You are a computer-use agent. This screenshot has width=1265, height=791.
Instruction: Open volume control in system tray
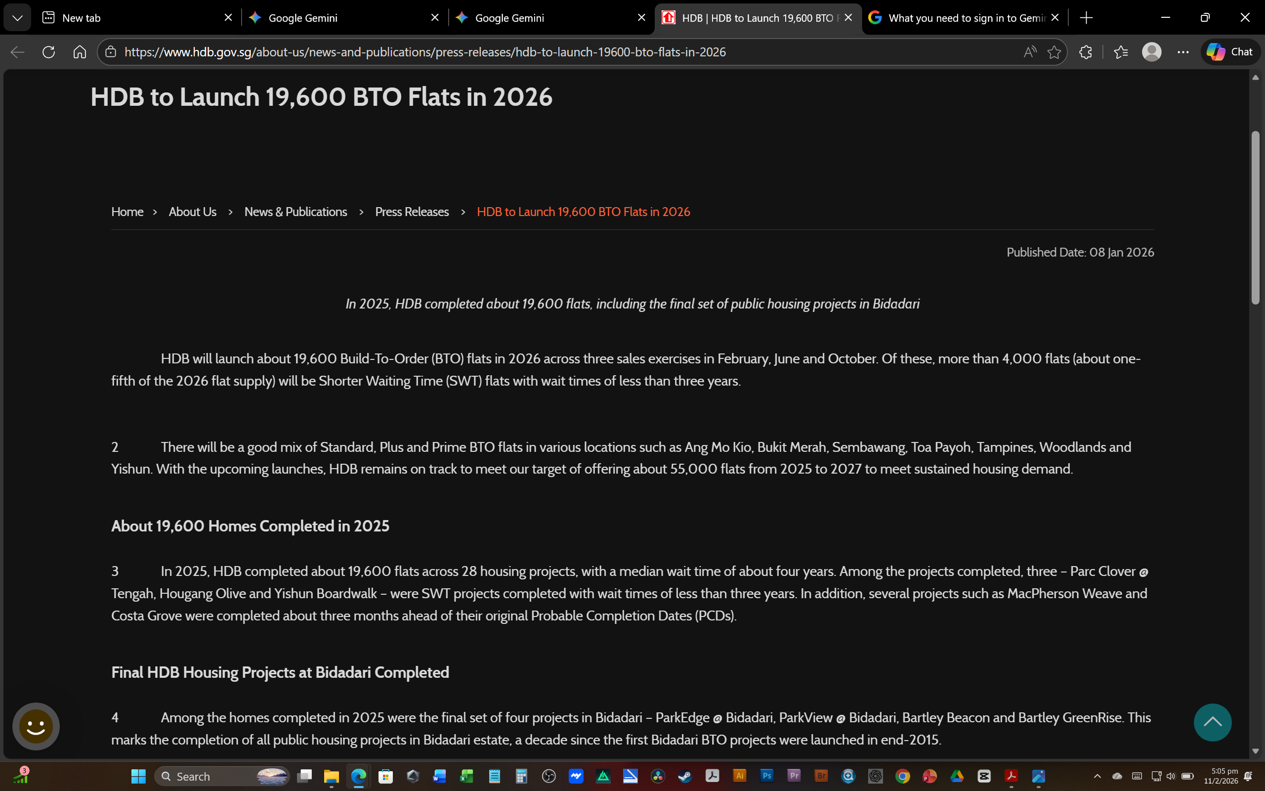tap(1171, 776)
